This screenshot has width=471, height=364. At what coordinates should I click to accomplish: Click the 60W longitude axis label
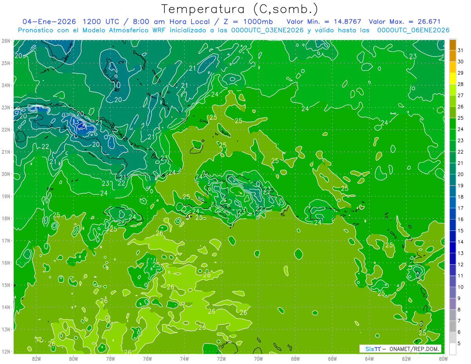click(443, 358)
